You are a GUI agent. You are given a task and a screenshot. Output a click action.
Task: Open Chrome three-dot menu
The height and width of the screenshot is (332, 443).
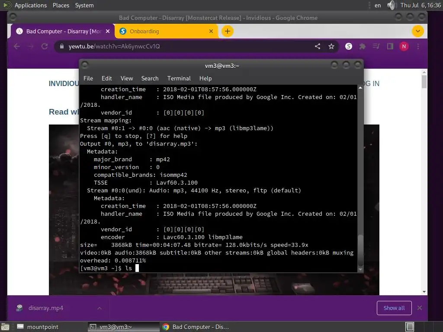point(418,46)
